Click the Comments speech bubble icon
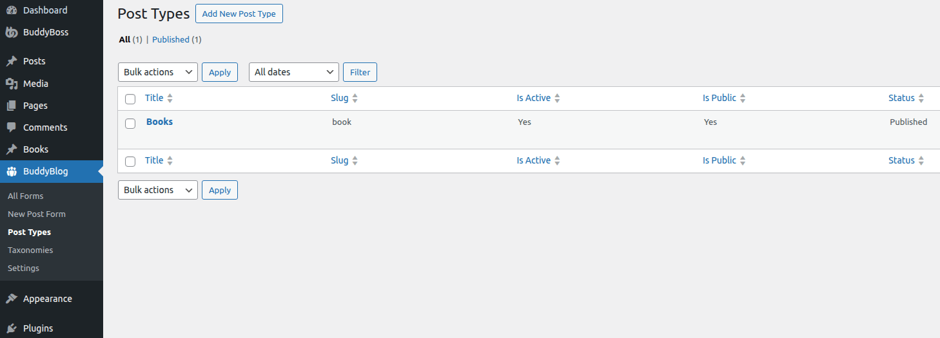Viewport: 940px width, 338px height. point(12,127)
